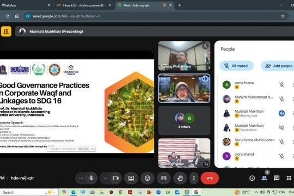Show hidden system tray icons chevron

(x=256, y=192)
